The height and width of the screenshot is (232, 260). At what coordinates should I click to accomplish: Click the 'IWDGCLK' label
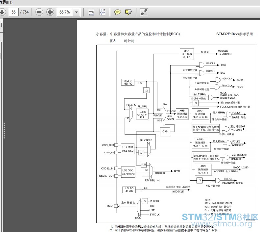click(178, 192)
